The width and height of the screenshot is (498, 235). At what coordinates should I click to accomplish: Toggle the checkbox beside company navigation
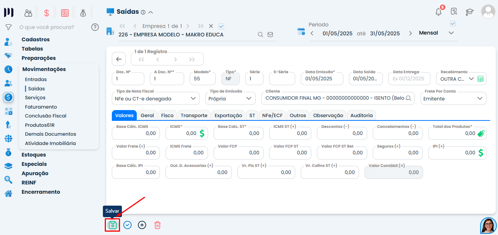coord(221,26)
